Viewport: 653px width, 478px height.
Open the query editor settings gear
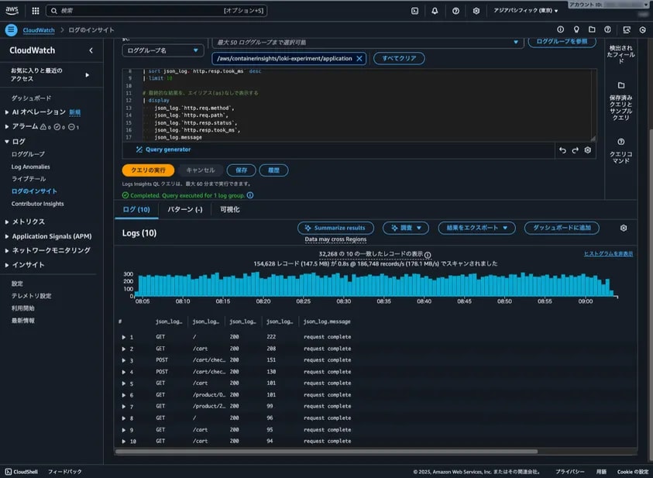[x=589, y=150]
